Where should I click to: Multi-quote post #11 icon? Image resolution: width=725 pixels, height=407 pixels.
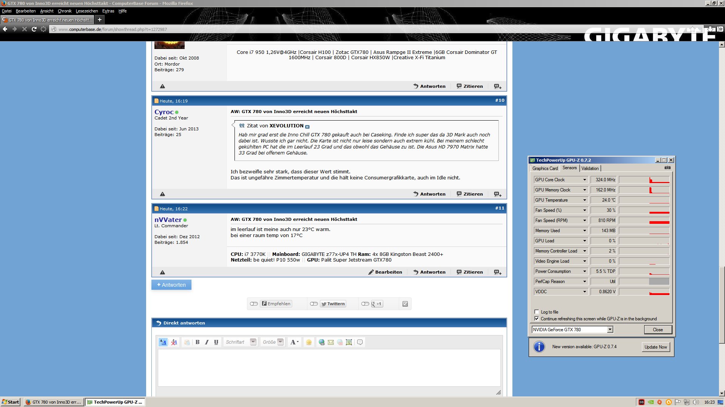pos(498,272)
